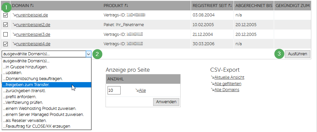
Task: Focus the Anzahl per page input field
Action: [x=114, y=90]
